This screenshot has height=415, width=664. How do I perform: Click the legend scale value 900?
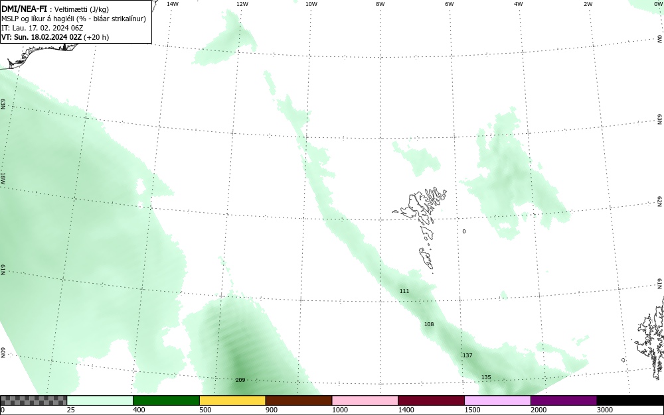pos(272,410)
